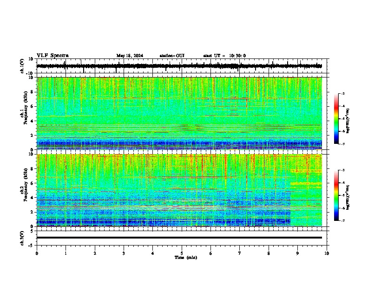Viewport: 368px width, 284px height.
Task: Click the ch.2 spectrogram color scale bar
Action: pos(336,195)
